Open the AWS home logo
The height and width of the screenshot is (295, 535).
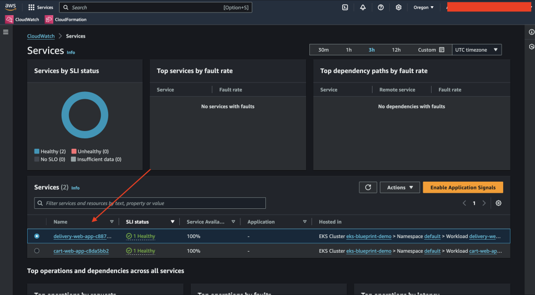tap(10, 7)
